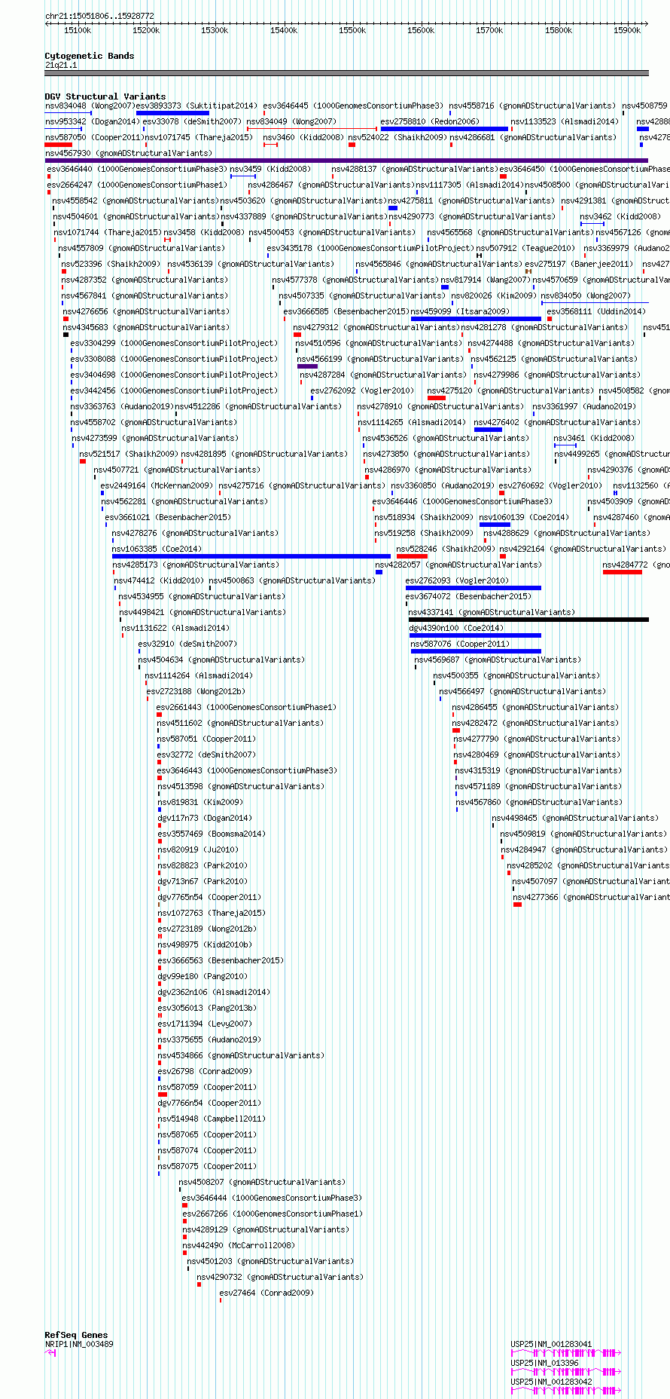Select the nsv4567930 long purple variant bar
Image resolution: width=670 pixels, height=1399 pixels.
click(x=346, y=161)
